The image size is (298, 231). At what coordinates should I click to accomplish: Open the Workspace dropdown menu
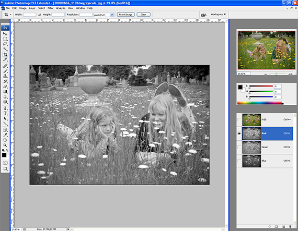point(218,15)
